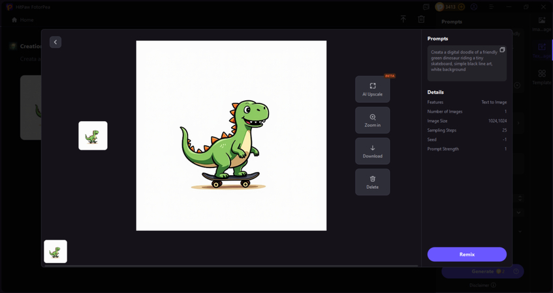This screenshot has width=553, height=293.
Task: Add coins with the plus icon
Action: [462, 7]
